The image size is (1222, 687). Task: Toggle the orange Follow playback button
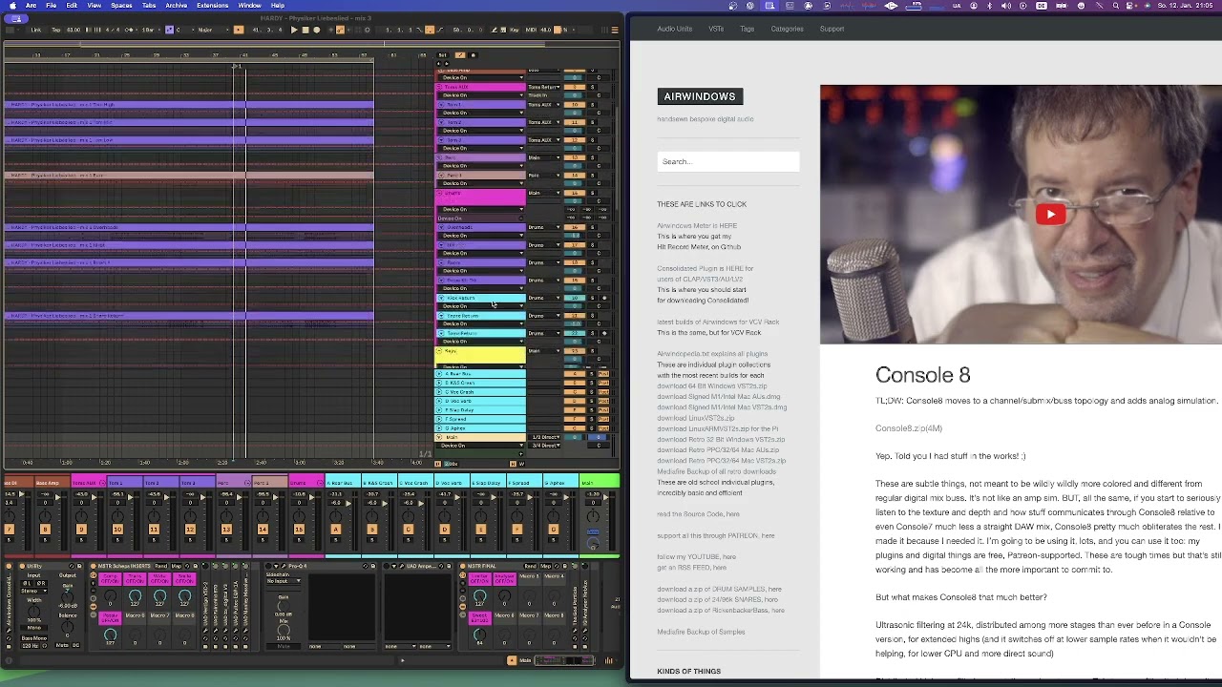[239, 30]
